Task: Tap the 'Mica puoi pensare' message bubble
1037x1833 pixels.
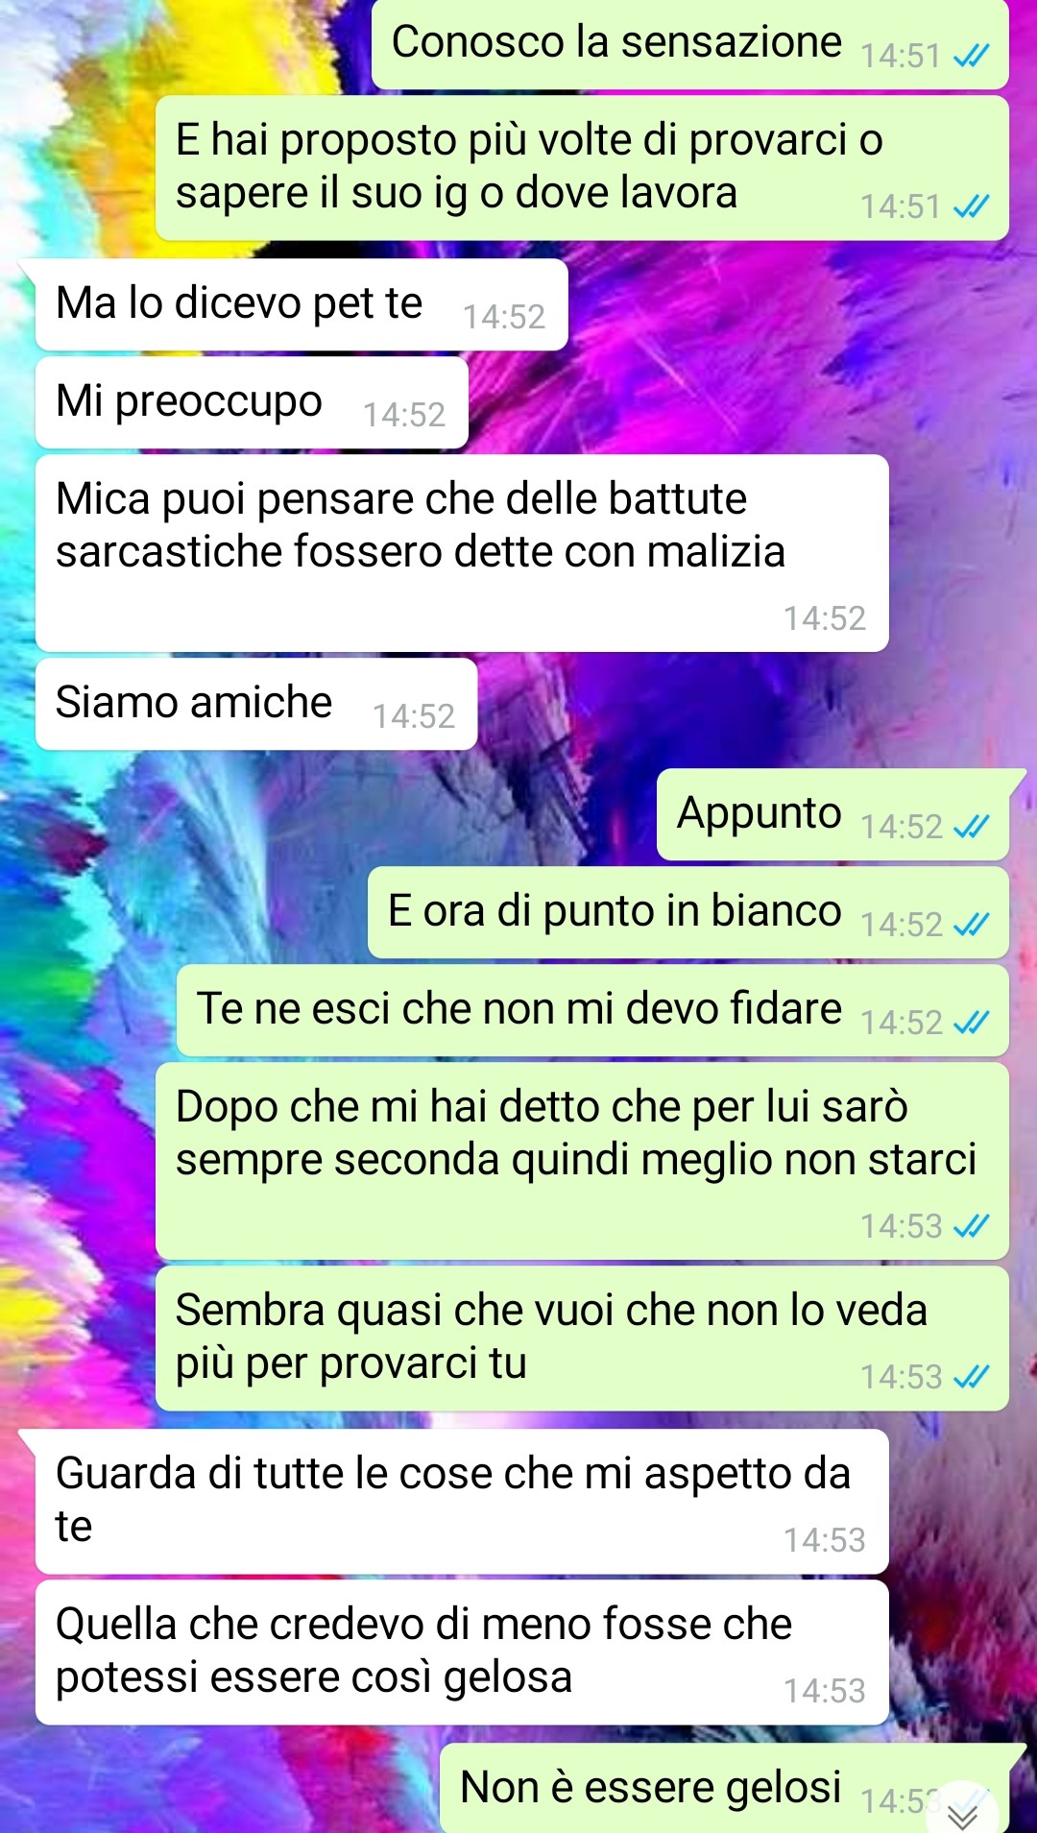Action: pyautogui.click(x=462, y=553)
